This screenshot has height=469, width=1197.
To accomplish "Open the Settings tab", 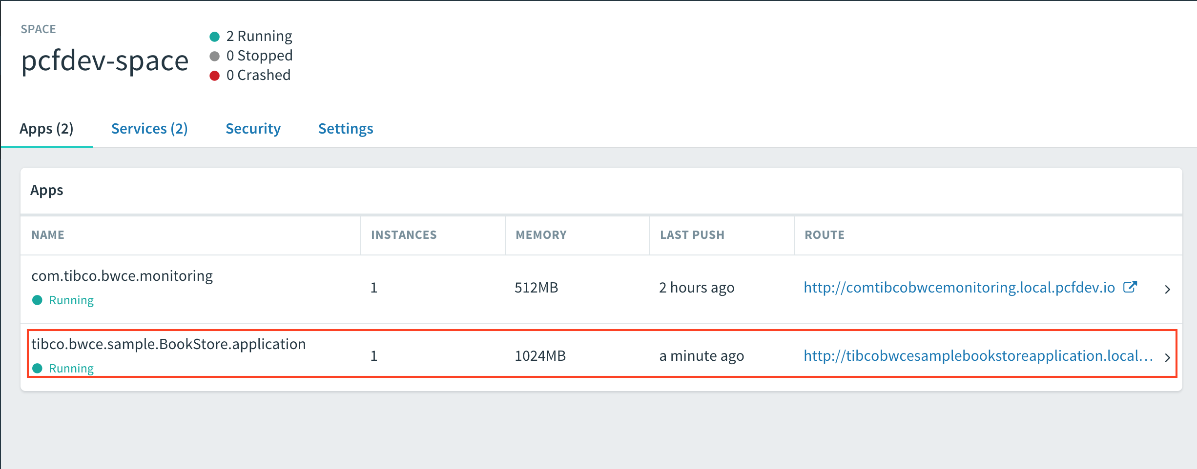I will pos(346,129).
